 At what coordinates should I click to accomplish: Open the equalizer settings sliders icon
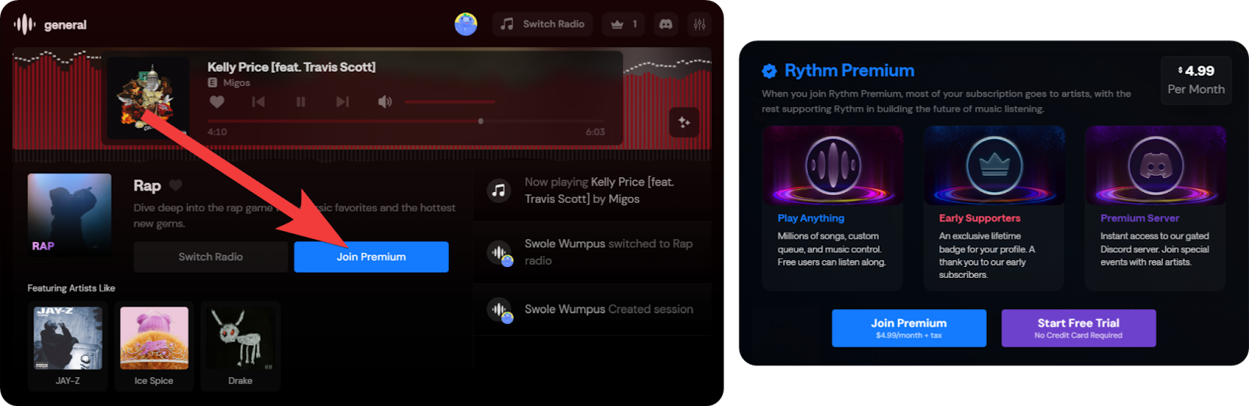[699, 24]
